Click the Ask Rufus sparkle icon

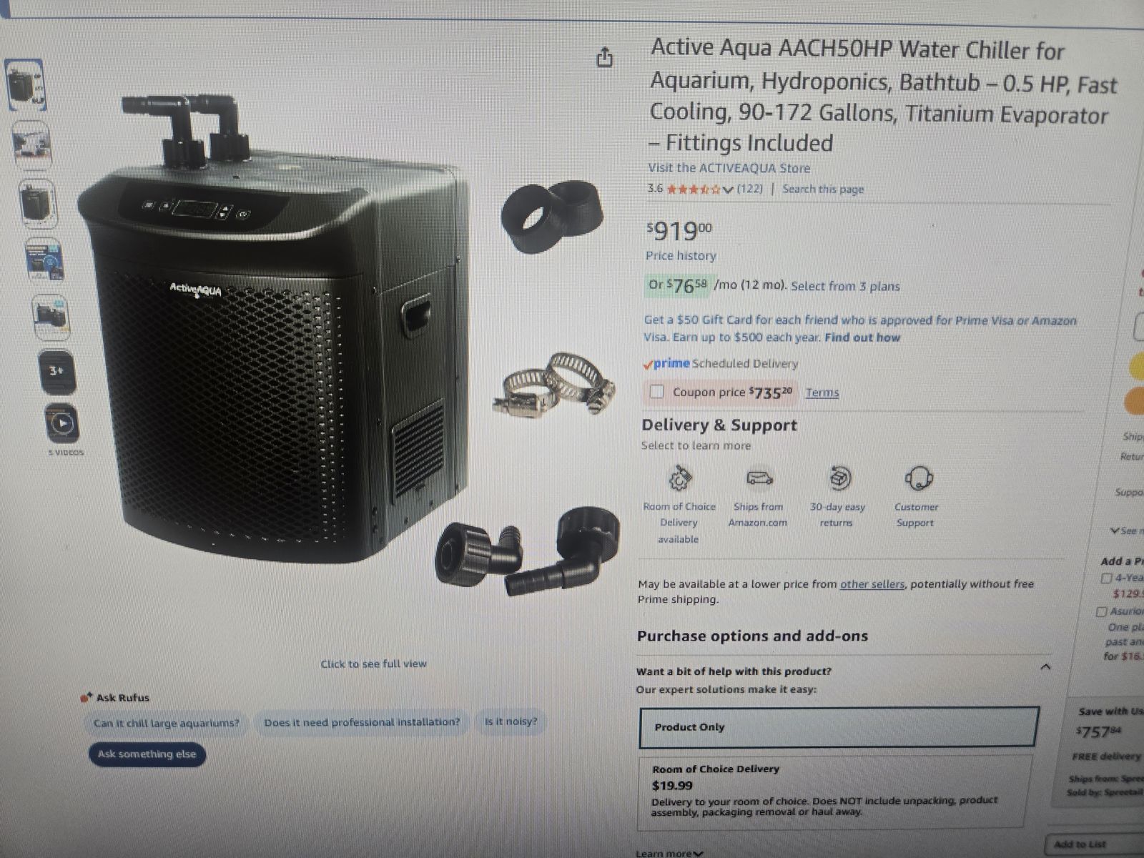86,697
